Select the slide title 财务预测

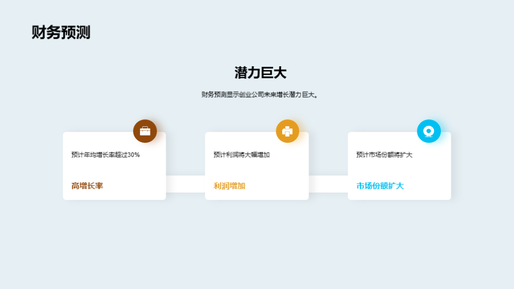tap(61, 33)
